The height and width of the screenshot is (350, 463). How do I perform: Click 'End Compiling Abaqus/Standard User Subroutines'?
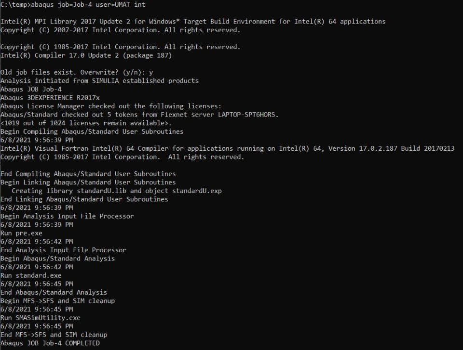[x=88, y=174]
